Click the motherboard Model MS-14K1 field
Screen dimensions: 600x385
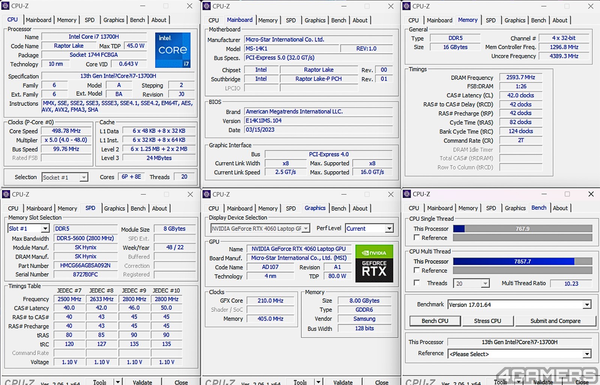[x=291, y=49]
